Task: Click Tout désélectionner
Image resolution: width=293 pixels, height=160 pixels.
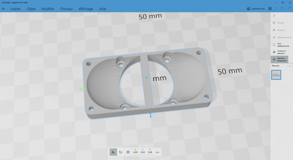Action: 281,45
